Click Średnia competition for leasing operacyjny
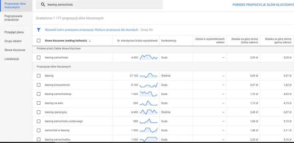The width and height of the screenshot is (294, 143). click(x=166, y=112)
